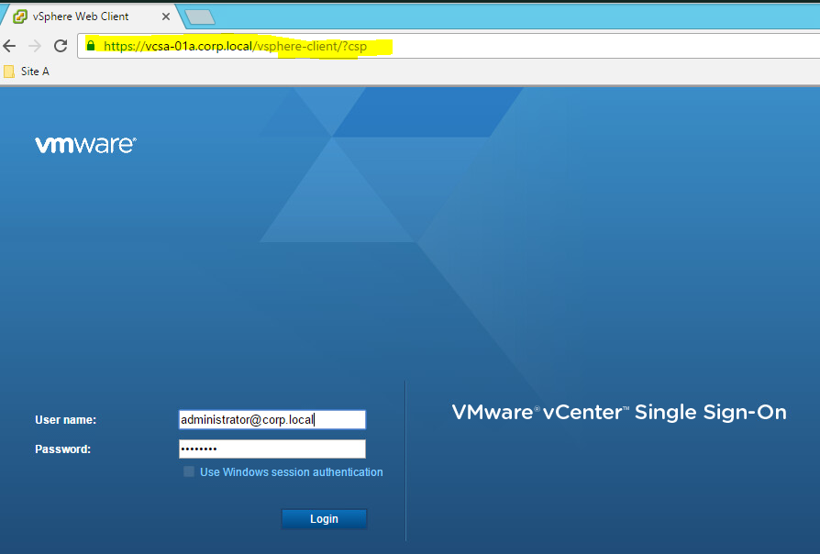The image size is (820, 554).
Task: Click the green padlock security icon
Action: click(x=91, y=46)
